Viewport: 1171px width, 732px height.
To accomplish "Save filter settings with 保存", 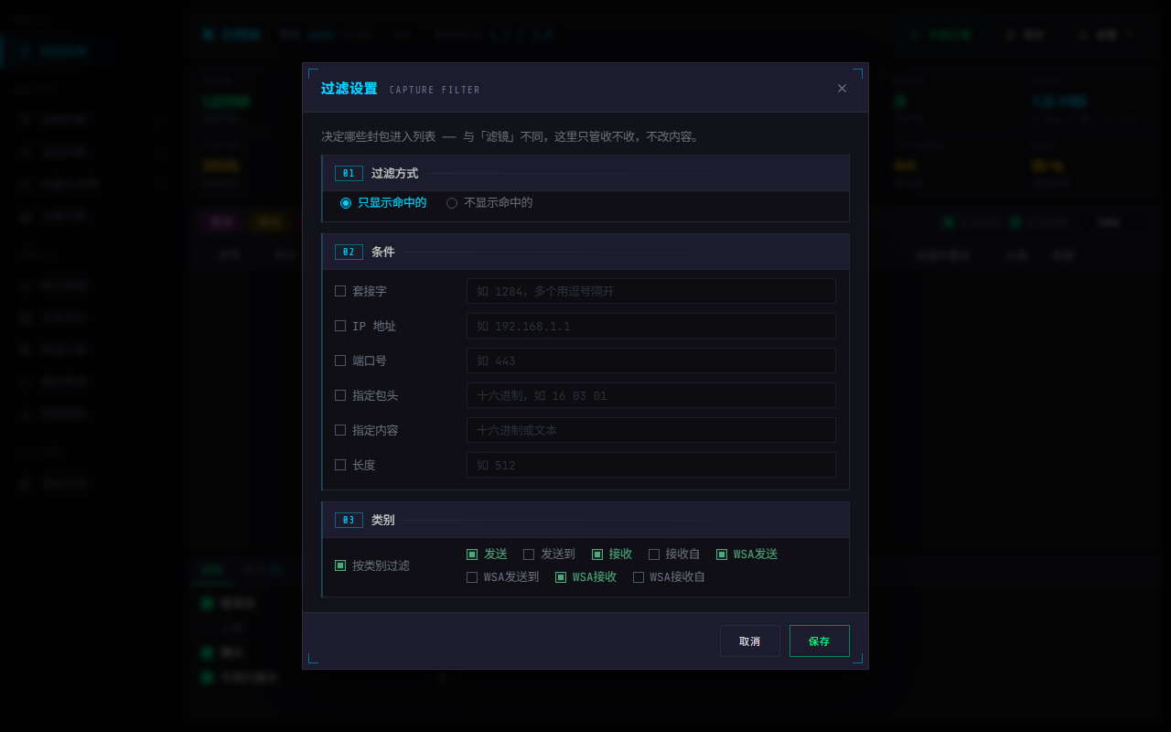I will coord(820,641).
